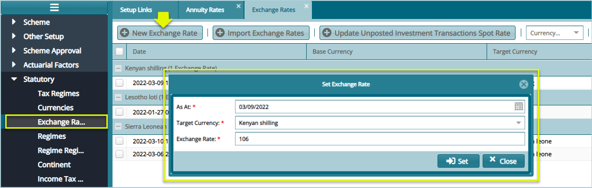This screenshot has width=592, height=188.
Task: Tick the checkbox for the 2022-03-06 row
Action: (120, 154)
